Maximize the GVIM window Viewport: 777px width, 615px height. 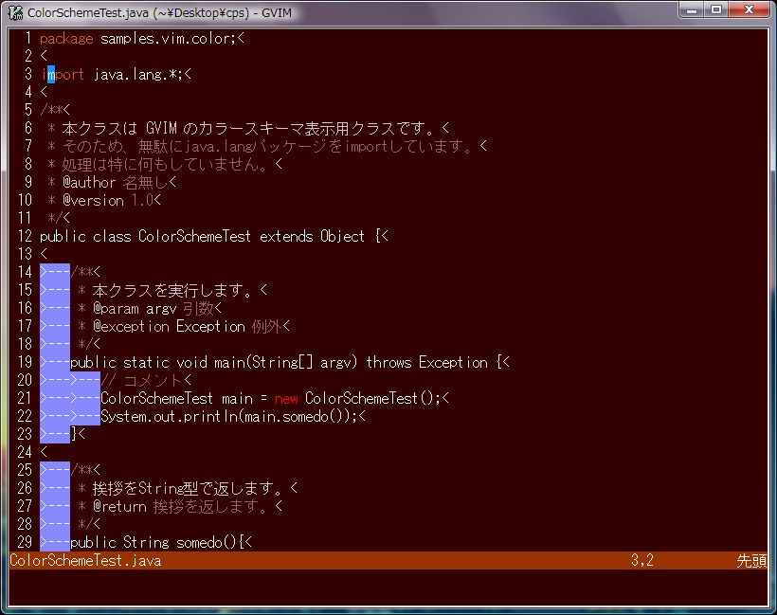tap(716, 9)
